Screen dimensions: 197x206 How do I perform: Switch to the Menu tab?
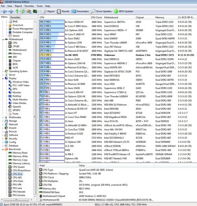[4, 17]
